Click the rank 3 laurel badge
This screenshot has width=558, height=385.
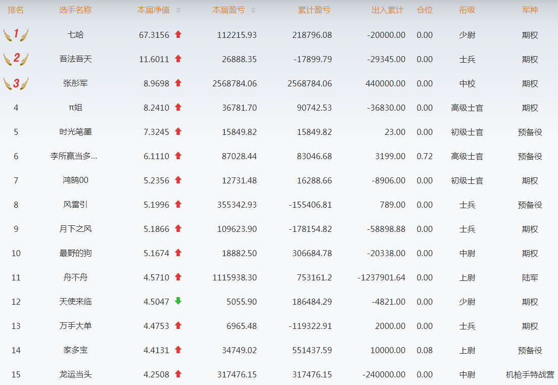coord(16,83)
